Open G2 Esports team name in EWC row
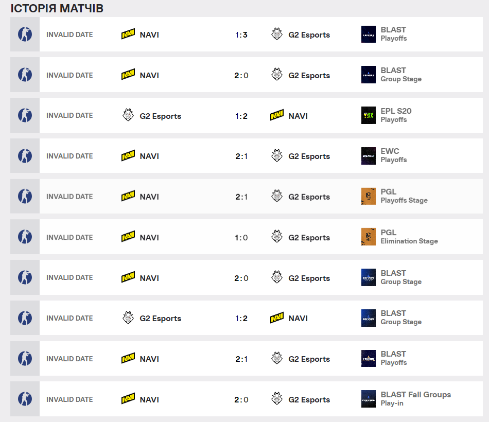Screen dimensions: 489x422 [x=309, y=156]
